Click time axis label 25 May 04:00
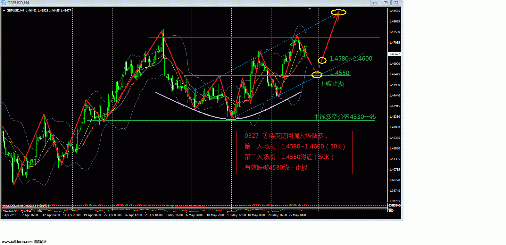 pos(298,215)
